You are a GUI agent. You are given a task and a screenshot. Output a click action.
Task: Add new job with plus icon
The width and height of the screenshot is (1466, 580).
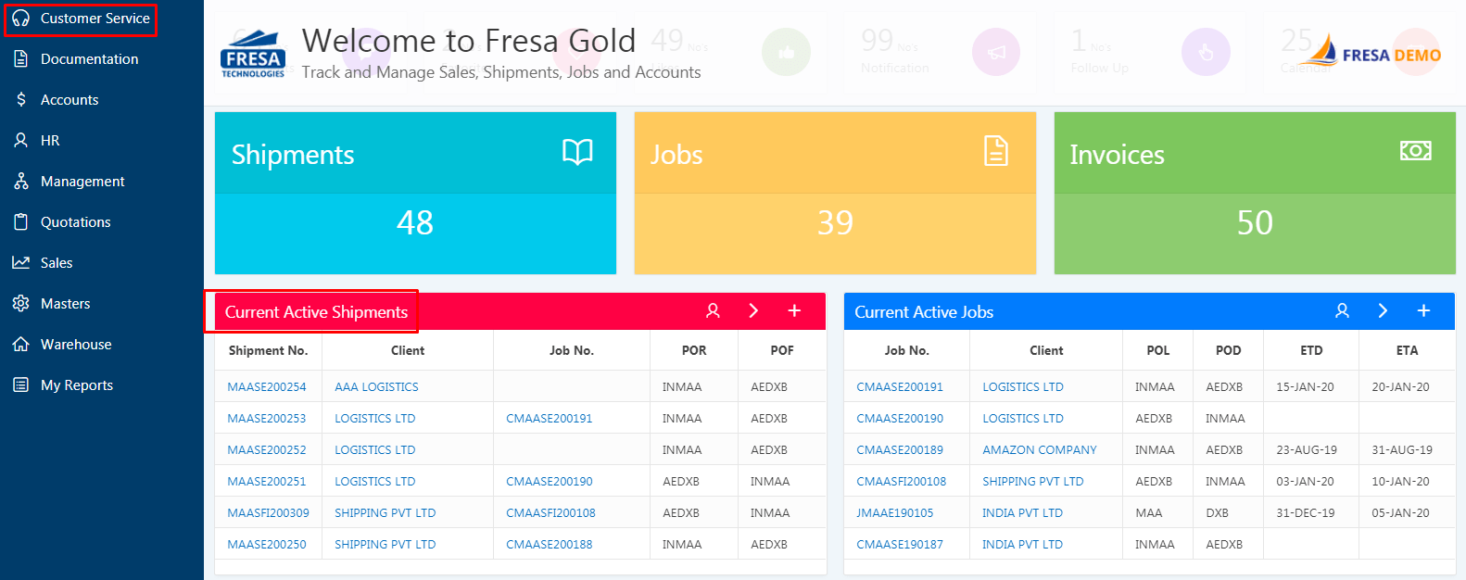(1423, 311)
